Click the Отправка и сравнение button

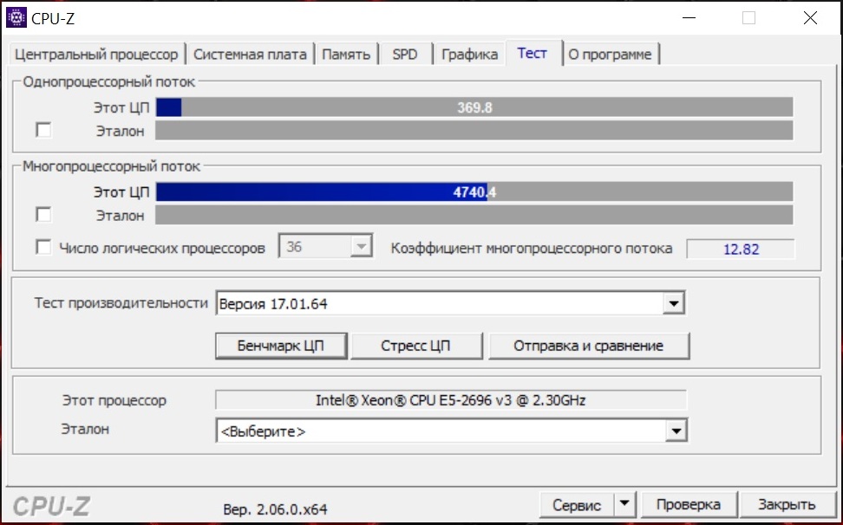[x=589, y=346]
